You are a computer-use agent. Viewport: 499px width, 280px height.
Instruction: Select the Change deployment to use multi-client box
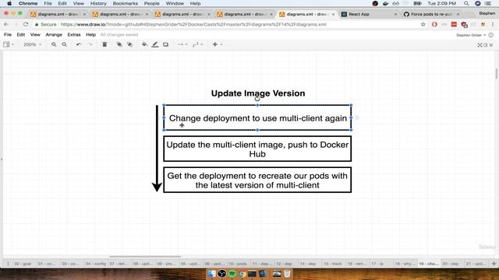click(x=257, y=117)
